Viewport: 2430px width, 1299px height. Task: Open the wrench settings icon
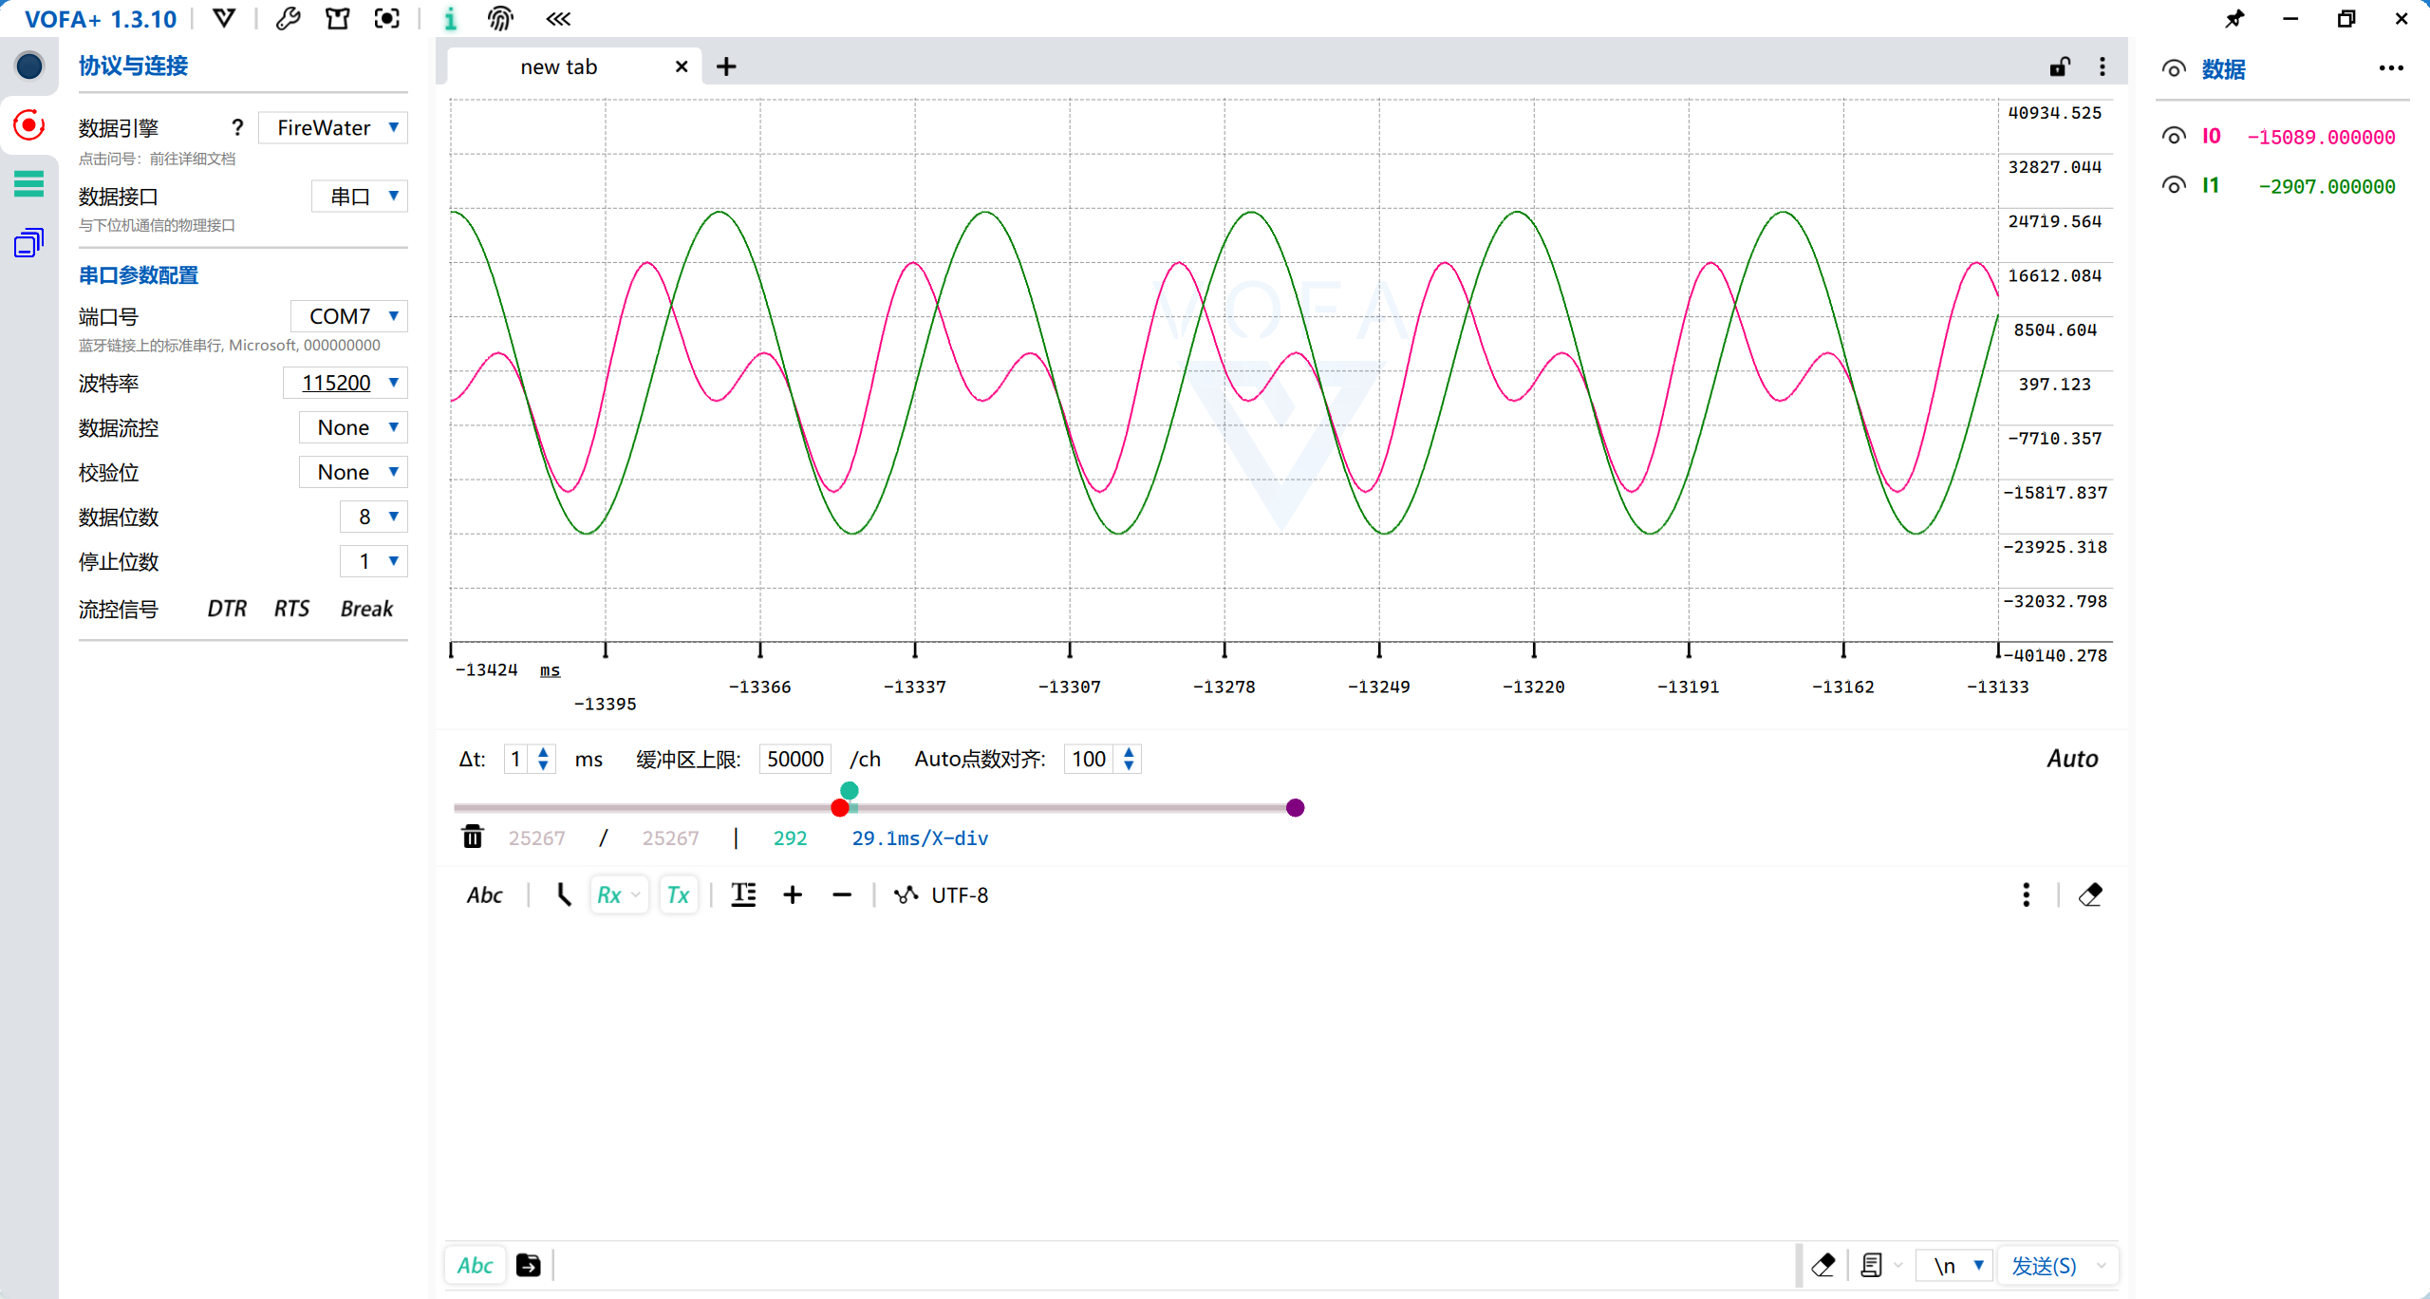point(288,18)
